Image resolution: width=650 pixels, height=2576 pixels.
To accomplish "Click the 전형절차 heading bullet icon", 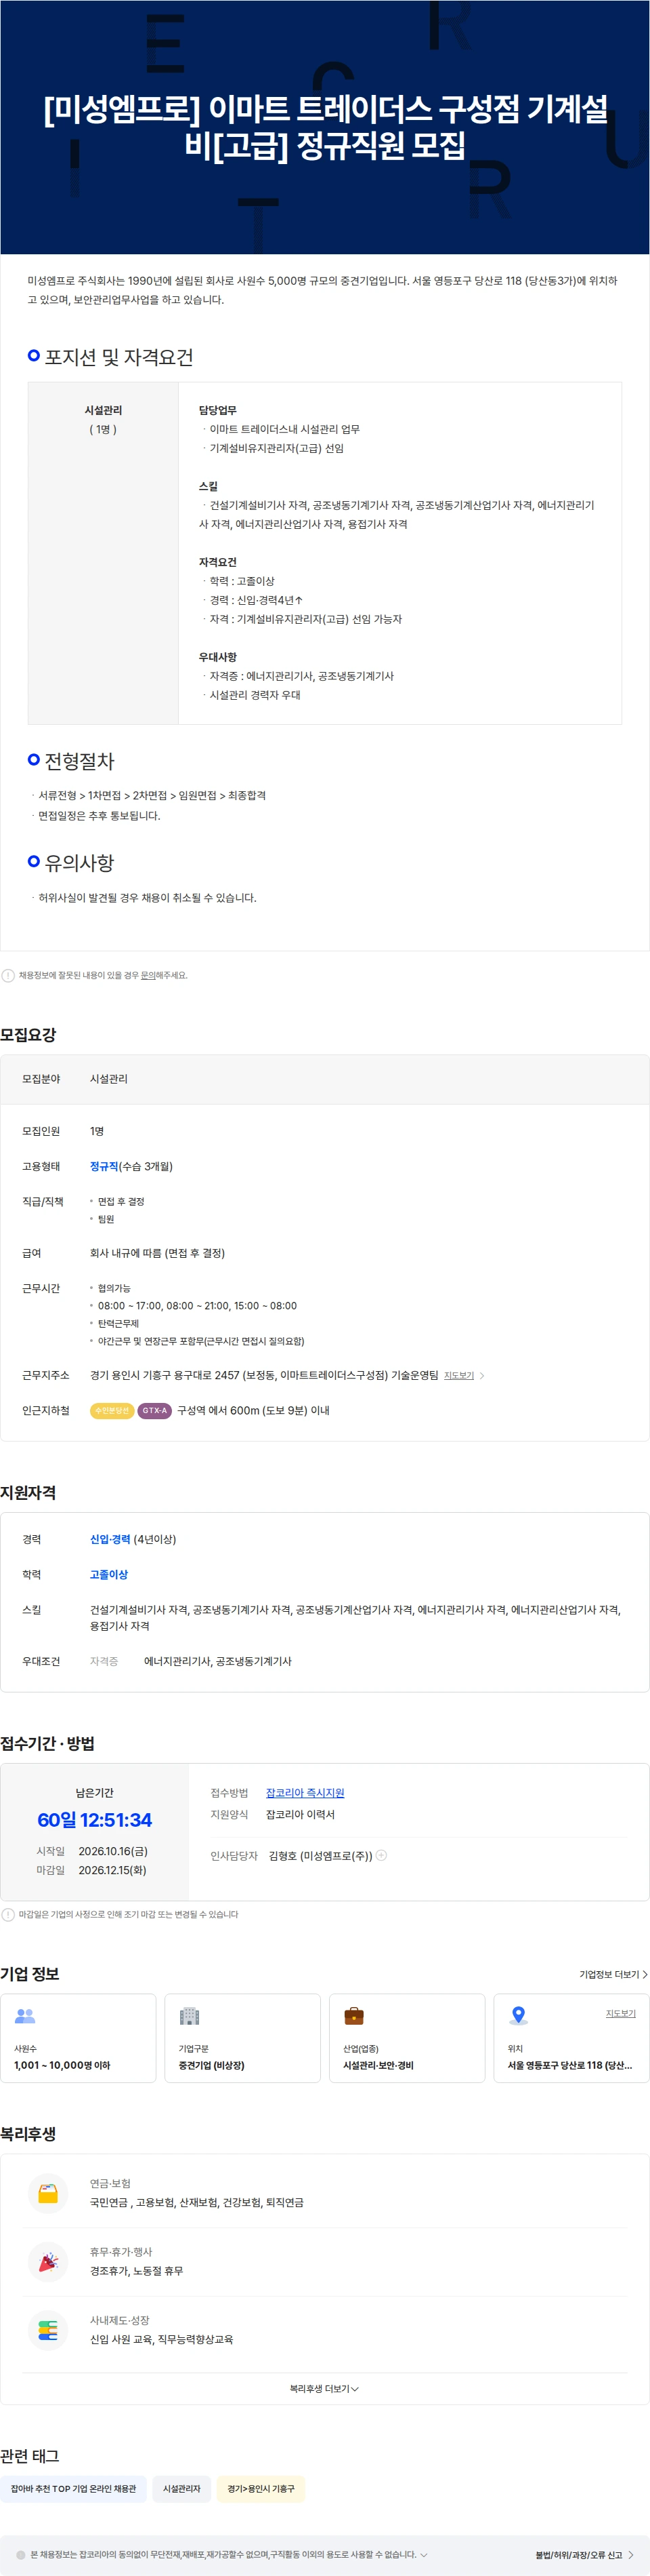I will pos(34,760).
